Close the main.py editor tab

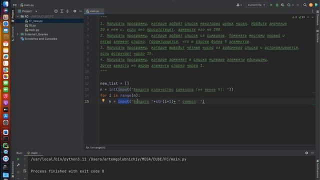(x=102, y=11)
